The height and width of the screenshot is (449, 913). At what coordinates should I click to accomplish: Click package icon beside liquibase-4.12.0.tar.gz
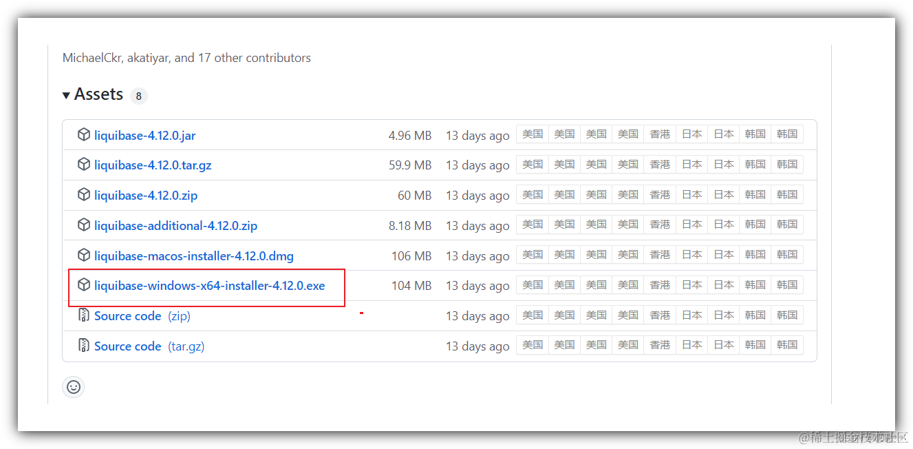pos(84,165)
